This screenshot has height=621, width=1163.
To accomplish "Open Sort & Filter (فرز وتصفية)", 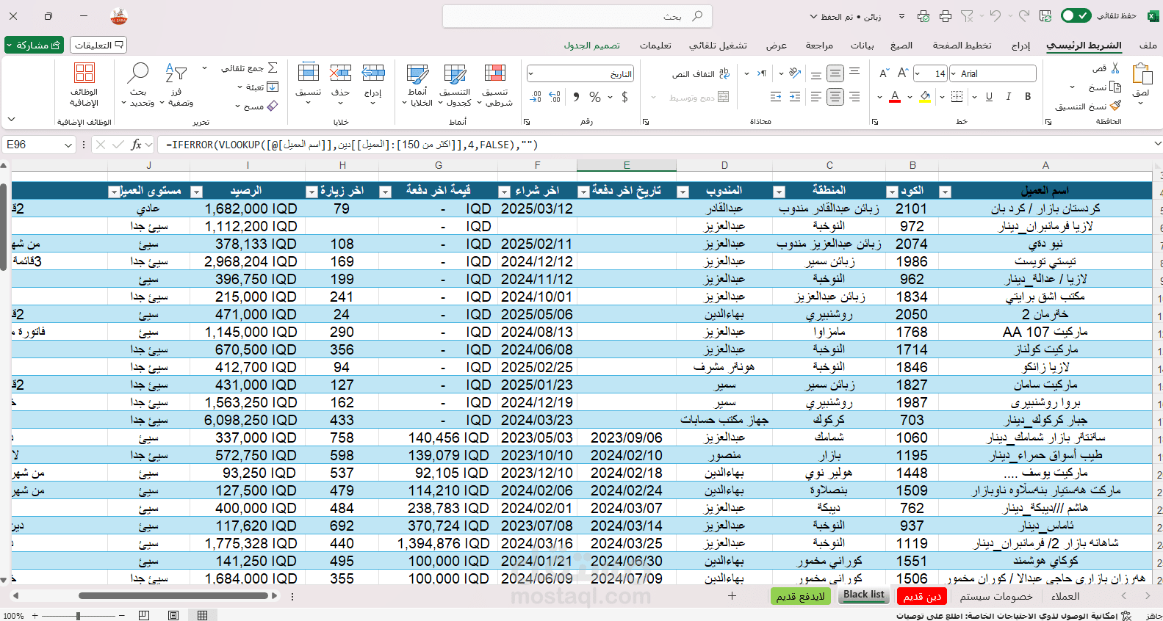I will pos(176,85).
